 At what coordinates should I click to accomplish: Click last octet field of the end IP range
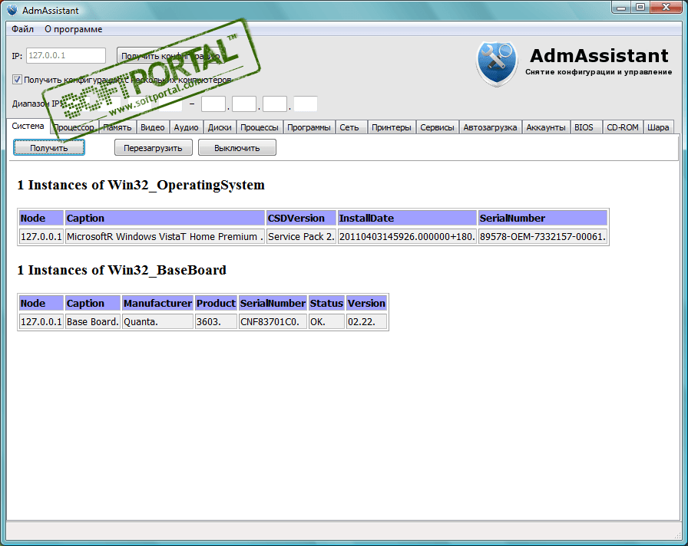(306, 104)
